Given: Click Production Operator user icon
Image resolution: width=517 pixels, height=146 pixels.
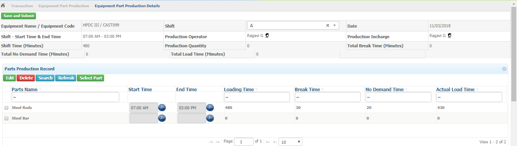Looking at the screenshot, I should click(267, 36).
